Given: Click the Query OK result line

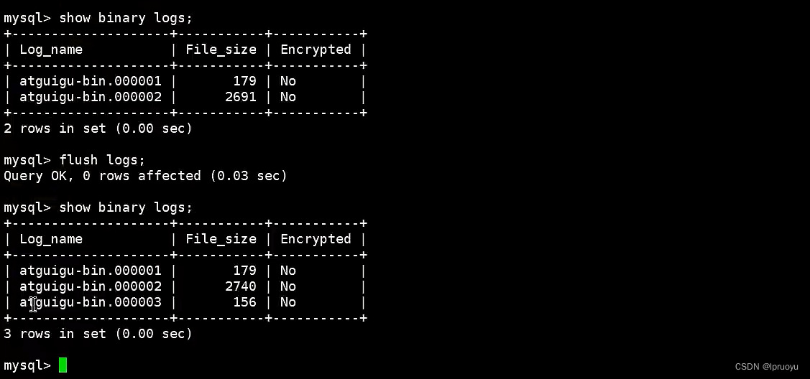Looking at the screenshot, I should [145, 177].
